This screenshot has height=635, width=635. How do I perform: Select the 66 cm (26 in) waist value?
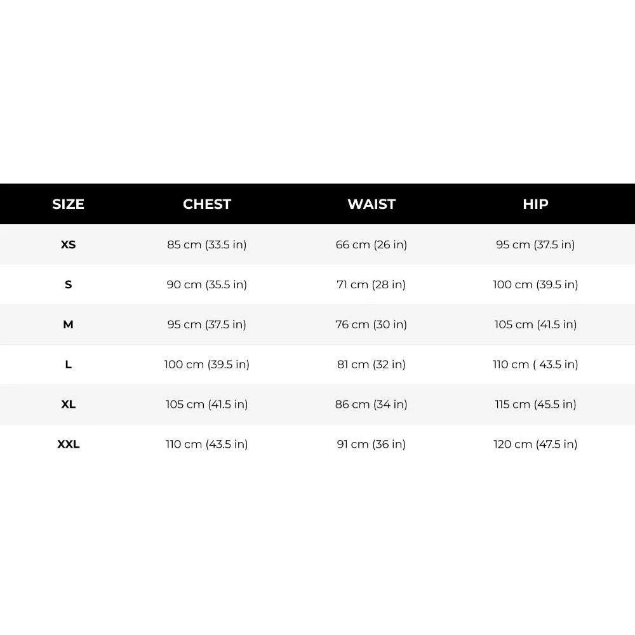point(371,244)
